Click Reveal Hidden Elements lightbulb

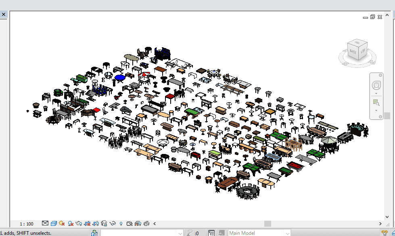coord(121,223)
